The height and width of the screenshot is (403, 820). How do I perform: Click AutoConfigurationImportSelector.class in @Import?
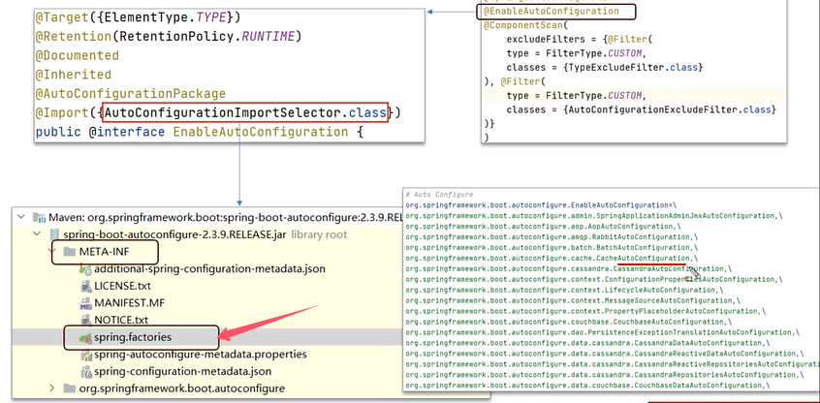click(245, 113)
